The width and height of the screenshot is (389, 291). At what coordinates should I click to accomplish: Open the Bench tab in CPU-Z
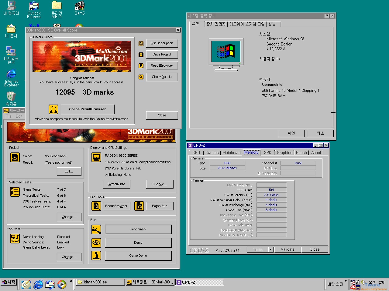click(x=301, y=153)
